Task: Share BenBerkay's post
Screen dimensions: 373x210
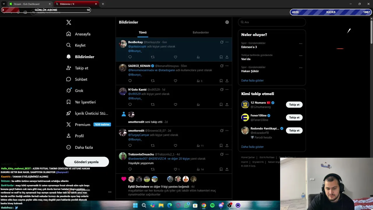Action: click(227, 57)
